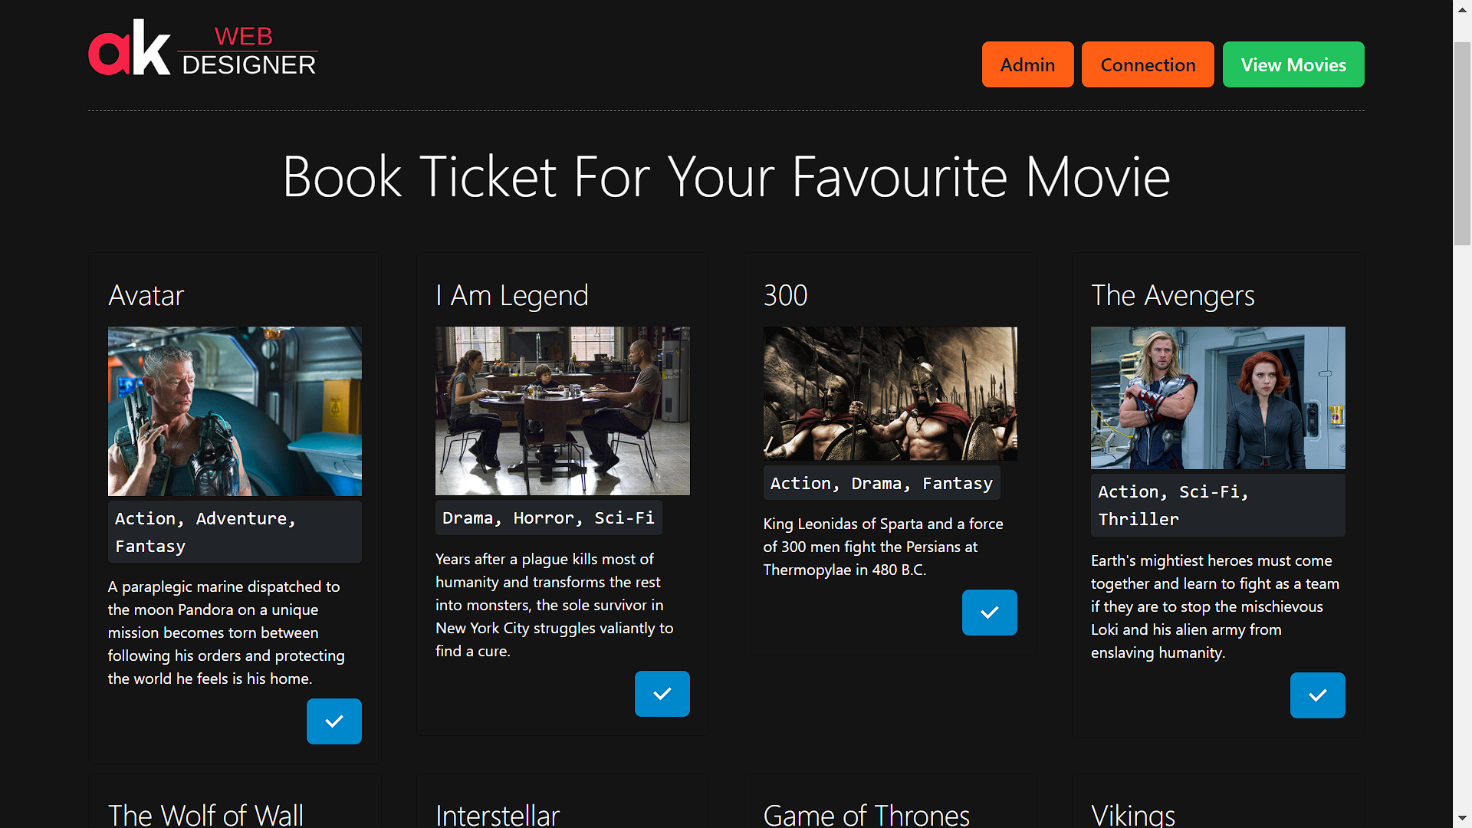The width and height of the screenshot is (1472, 828).
Task: Click The Avengers card heading
Action: [x=1172, y=295]
